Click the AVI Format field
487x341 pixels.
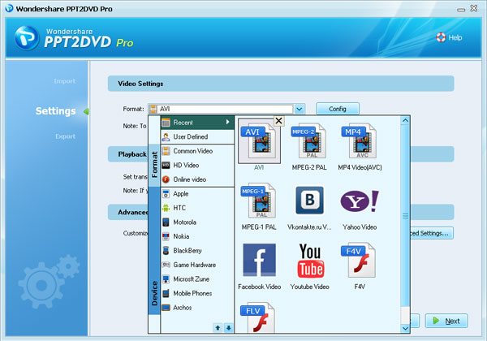click(x=221, y=109)
